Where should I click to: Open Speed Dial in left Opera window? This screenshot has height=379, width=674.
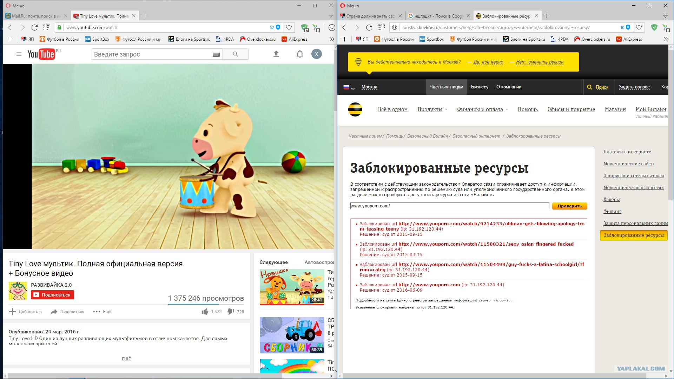click(47, 27)
